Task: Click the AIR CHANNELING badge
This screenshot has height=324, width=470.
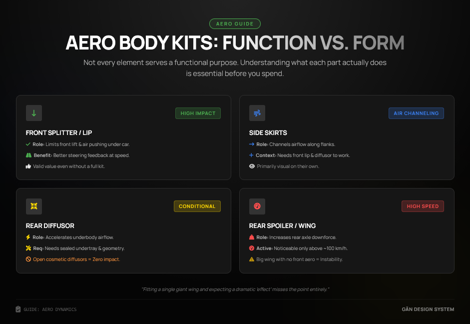Action: point(416,113)
